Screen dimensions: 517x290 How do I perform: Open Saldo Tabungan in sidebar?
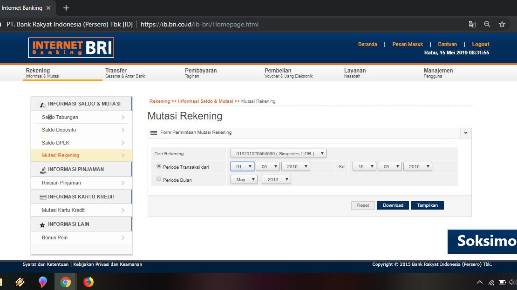point(82,117)
